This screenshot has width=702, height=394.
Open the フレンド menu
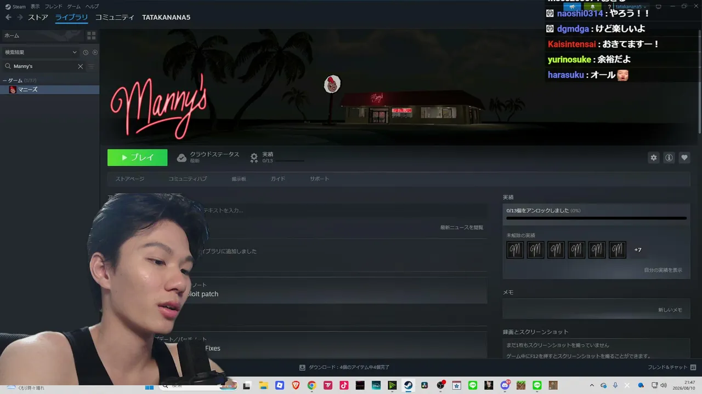pyautogui.click(x=53, y=7)
